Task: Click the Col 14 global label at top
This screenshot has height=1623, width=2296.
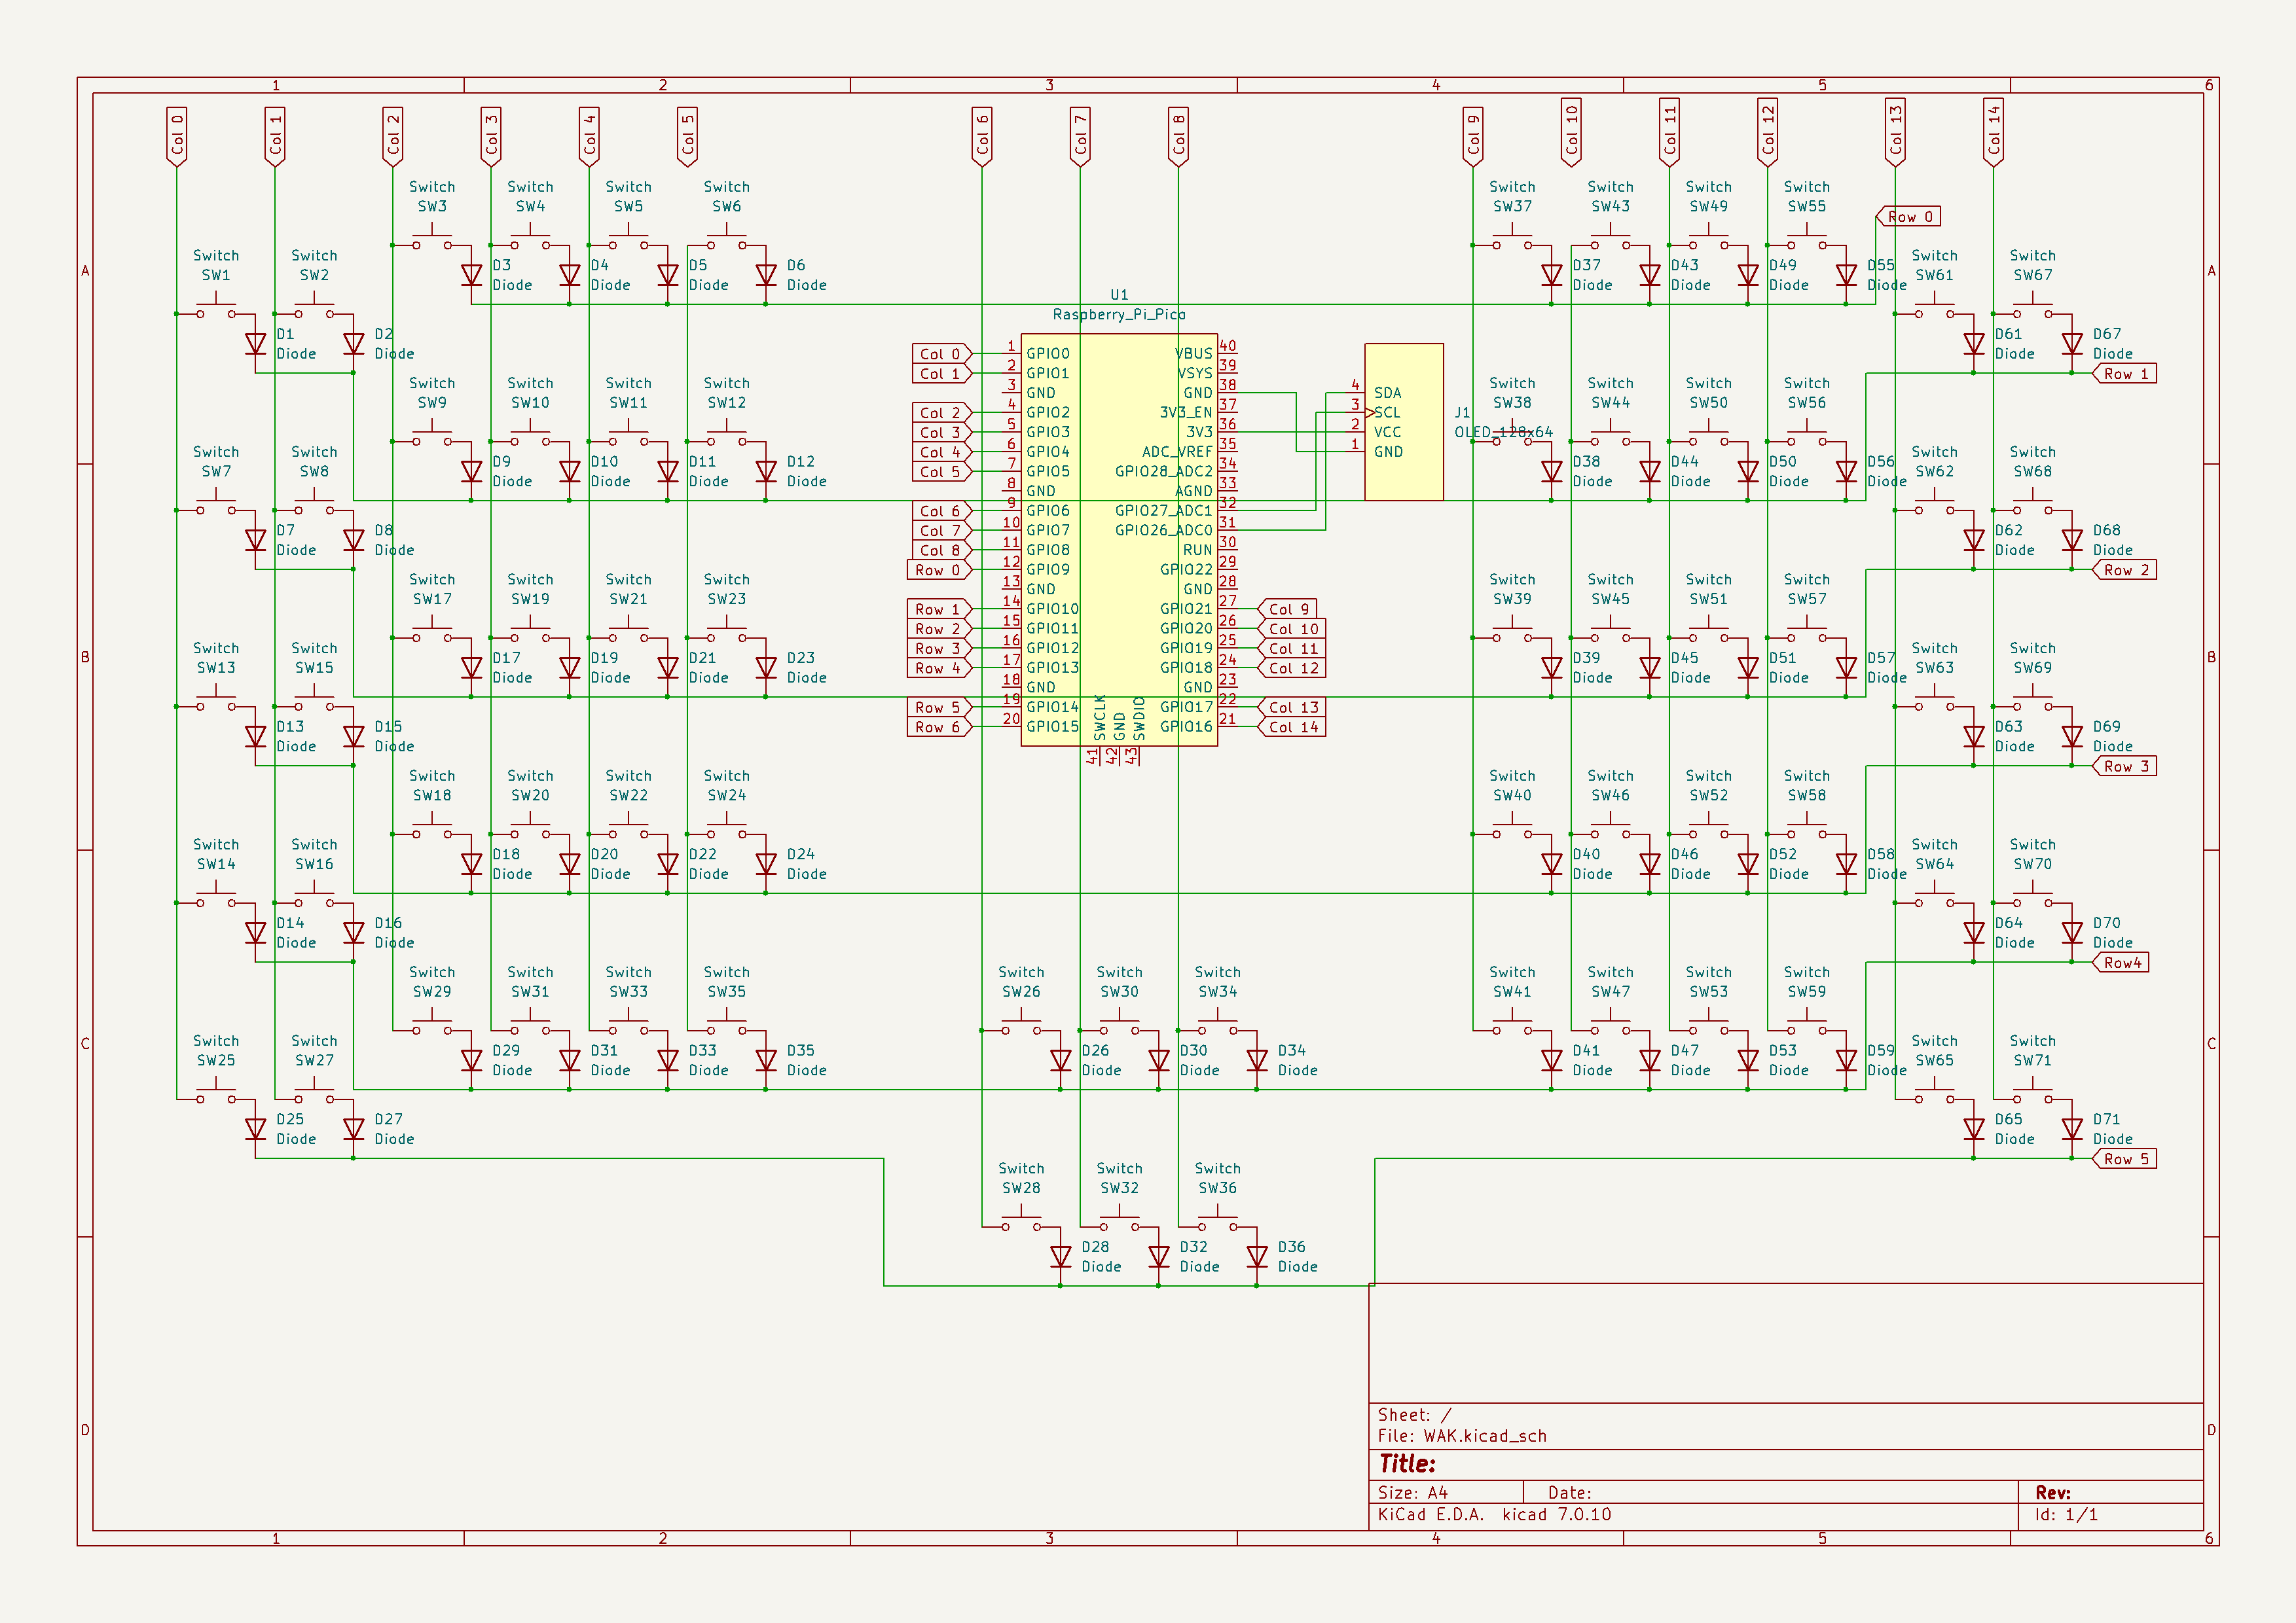Action: click(x=1993, y=132)
